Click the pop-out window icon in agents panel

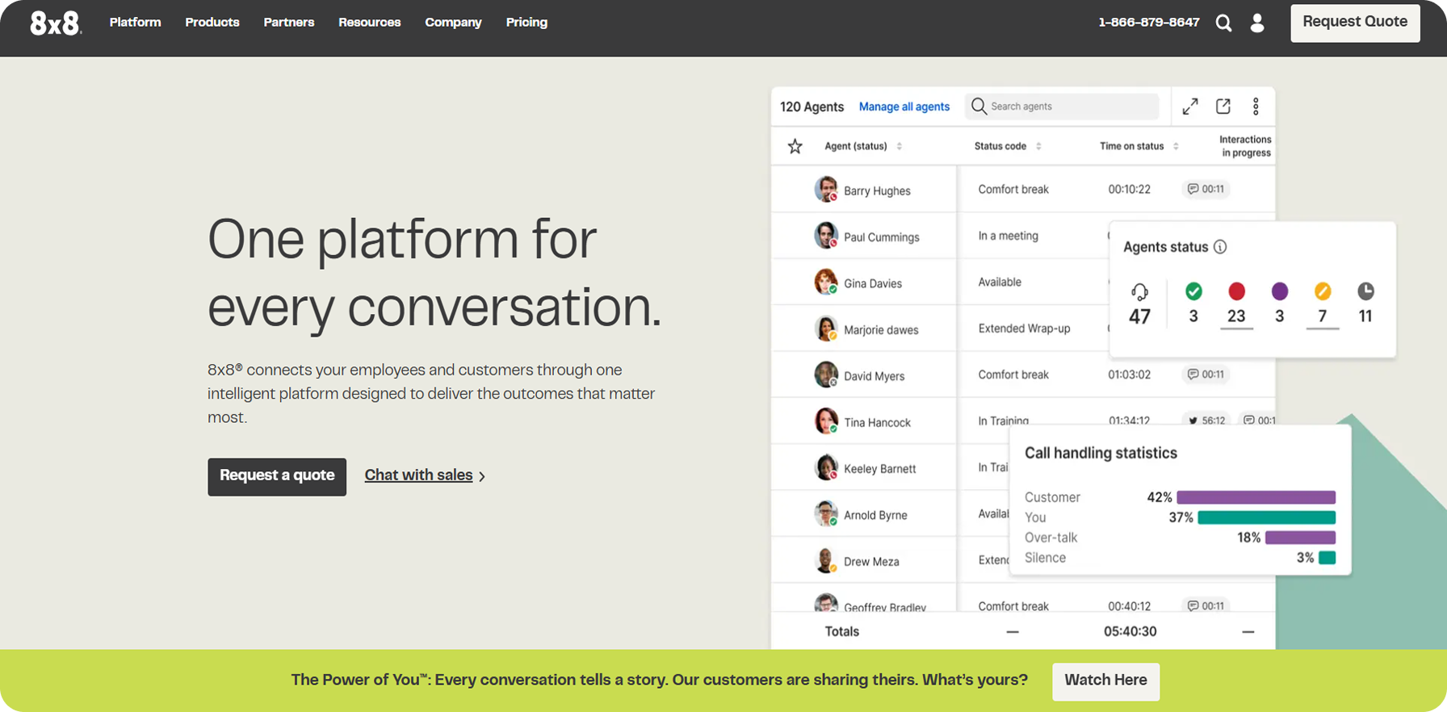point(1223,106)
